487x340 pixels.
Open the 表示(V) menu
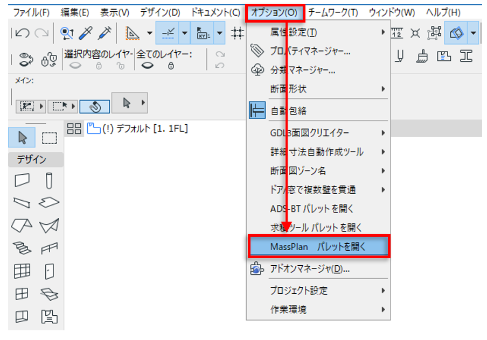115,13
